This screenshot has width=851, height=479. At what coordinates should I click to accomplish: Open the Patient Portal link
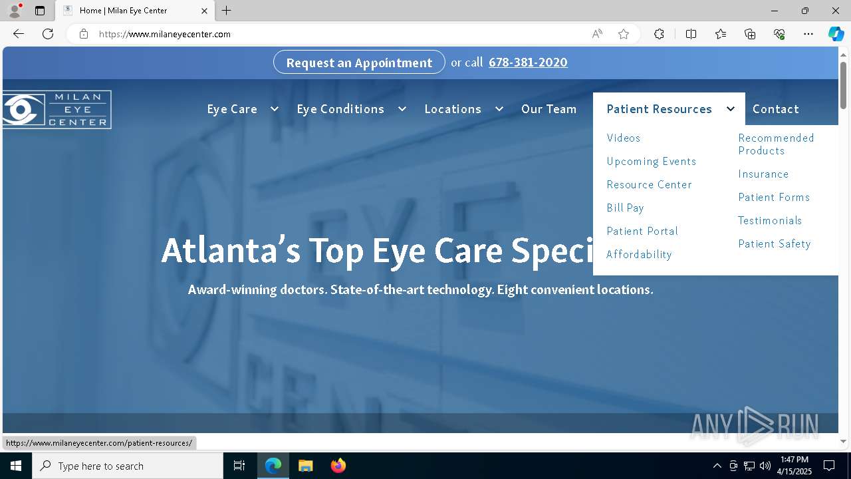[642, 231]
